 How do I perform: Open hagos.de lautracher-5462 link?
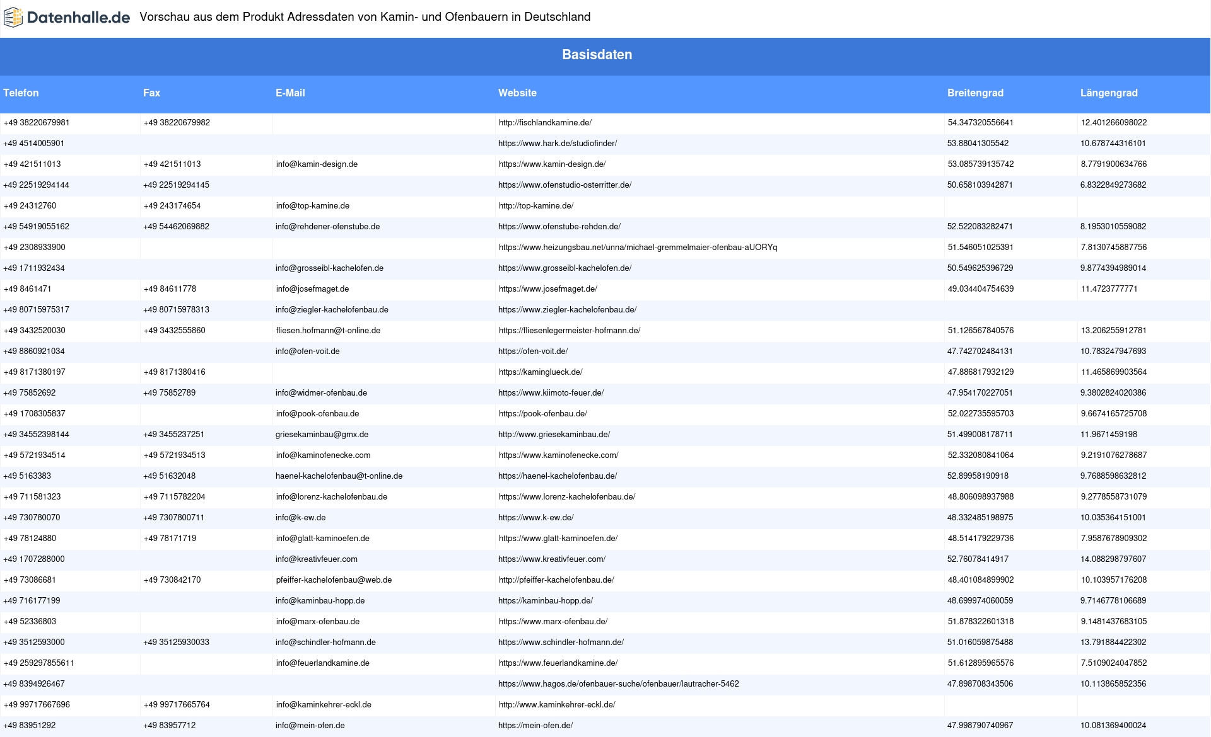618,684
